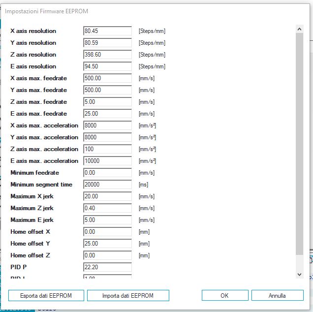Click the scrollbar down arrow
The width and height of the screenshot is (313, 312).
point(299,275)
